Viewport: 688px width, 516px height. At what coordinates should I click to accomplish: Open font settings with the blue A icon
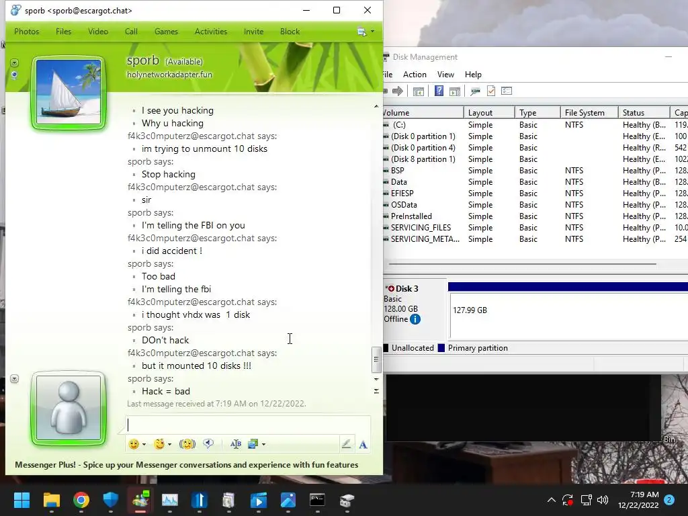363,445
